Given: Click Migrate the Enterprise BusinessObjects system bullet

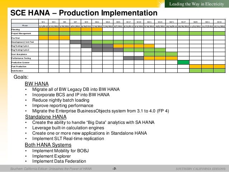Looking at the screenshot, I should coord(101,111).
